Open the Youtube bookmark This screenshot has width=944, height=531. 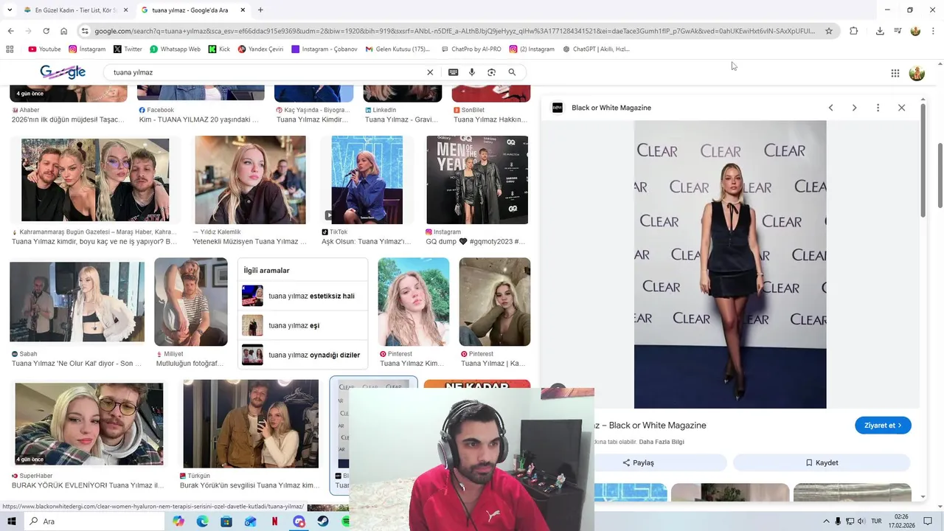[x=44, y=49]
